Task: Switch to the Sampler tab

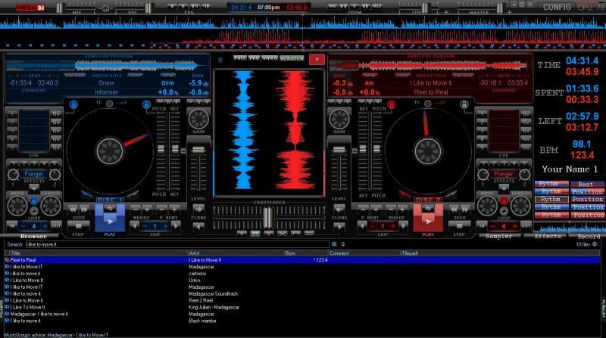Action: click(x=498, y=237)
